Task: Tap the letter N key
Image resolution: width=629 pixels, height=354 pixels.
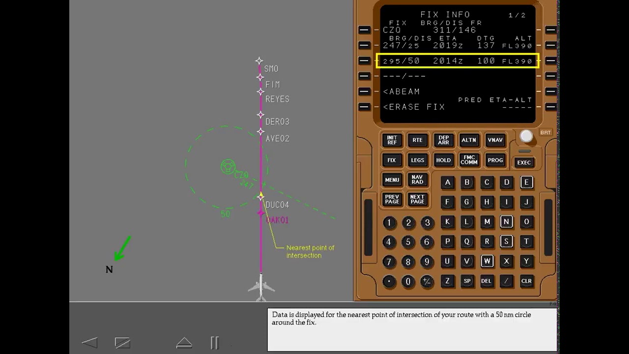Action: [x=506, y=222]
